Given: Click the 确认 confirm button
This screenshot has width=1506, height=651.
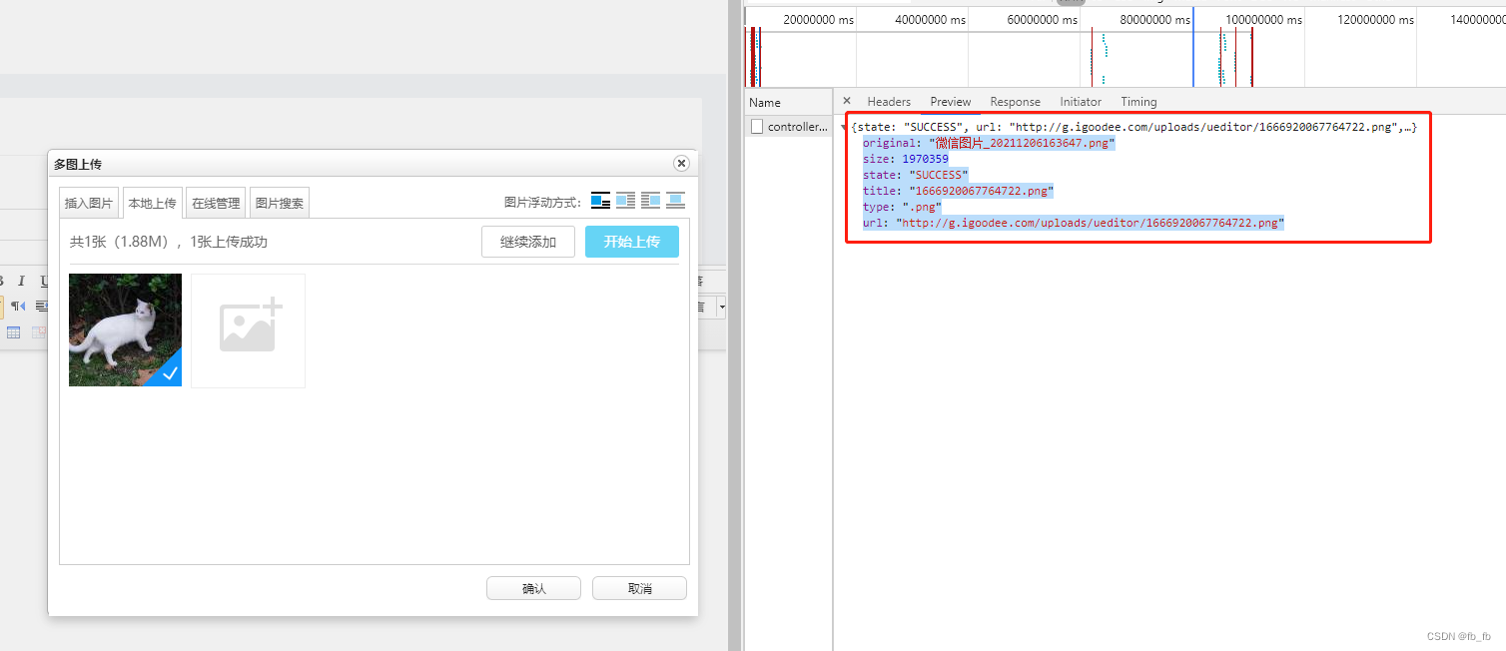Looking at the screenshot, I should pyautogui.click(x=533, y=587).
